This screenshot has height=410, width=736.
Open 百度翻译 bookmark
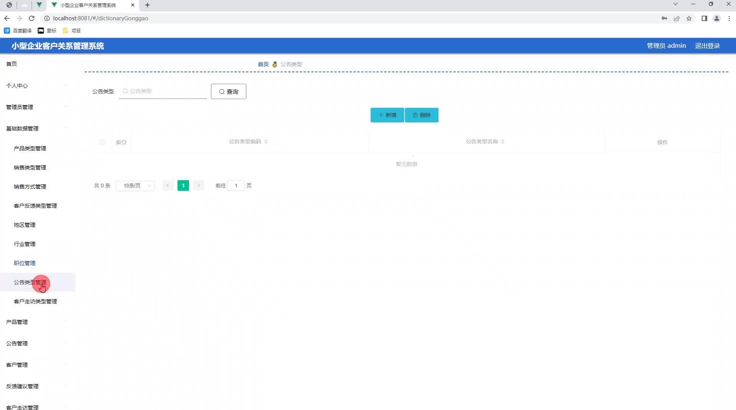click(18, 31)
